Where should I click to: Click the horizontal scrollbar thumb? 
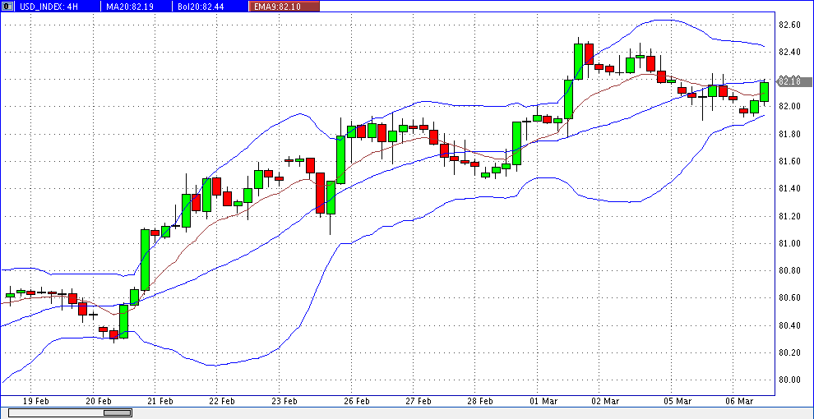click(118, 412)
